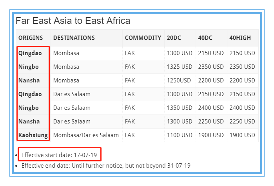The width and height of the screenshot is (274, 186).
Task: Click the FAK commodity cell in Kaohsiung row
Action: coord(130,135)
